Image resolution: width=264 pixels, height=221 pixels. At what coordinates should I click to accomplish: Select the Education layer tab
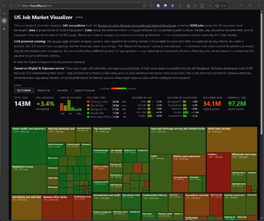(x=62, y=90)
